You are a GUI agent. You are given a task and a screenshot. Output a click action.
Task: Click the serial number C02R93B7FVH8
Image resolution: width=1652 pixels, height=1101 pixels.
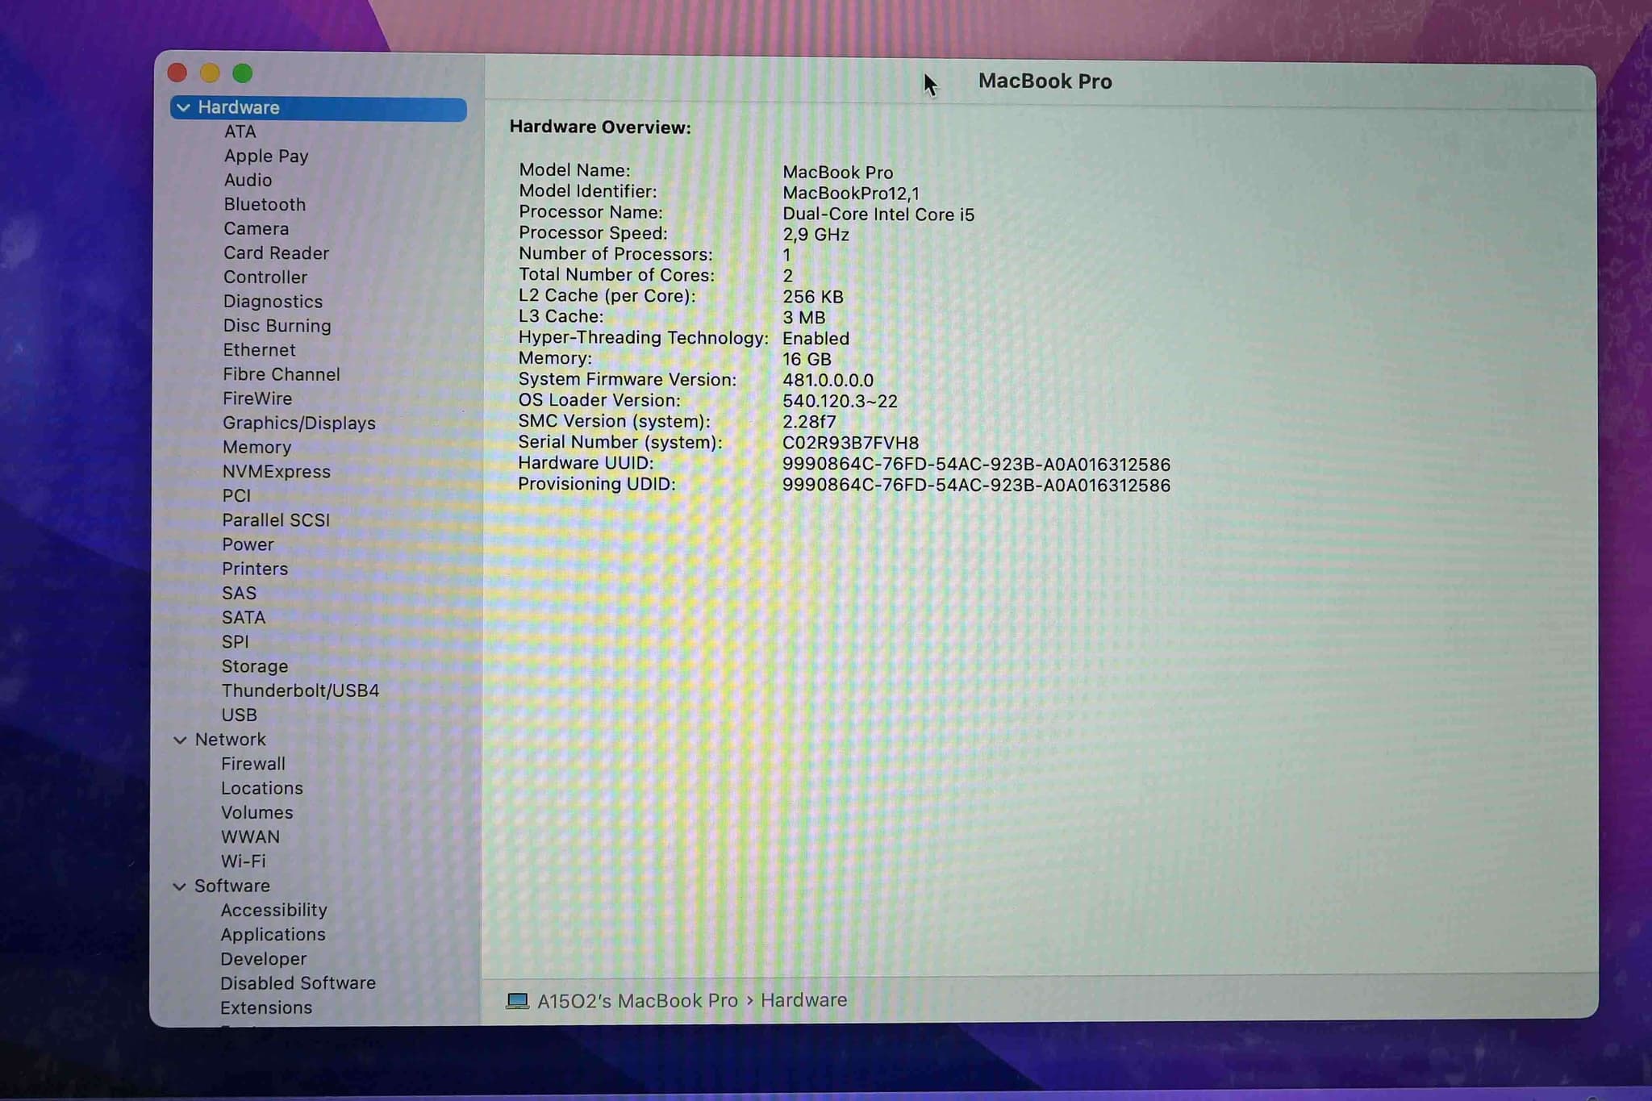point(850,443)
